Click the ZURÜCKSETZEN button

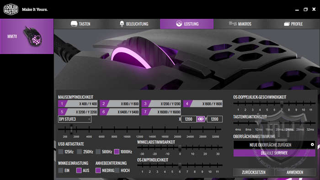(x=254, y=172)
